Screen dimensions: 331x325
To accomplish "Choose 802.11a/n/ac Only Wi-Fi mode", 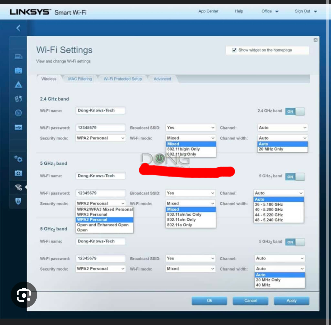I will coord(191,215).
